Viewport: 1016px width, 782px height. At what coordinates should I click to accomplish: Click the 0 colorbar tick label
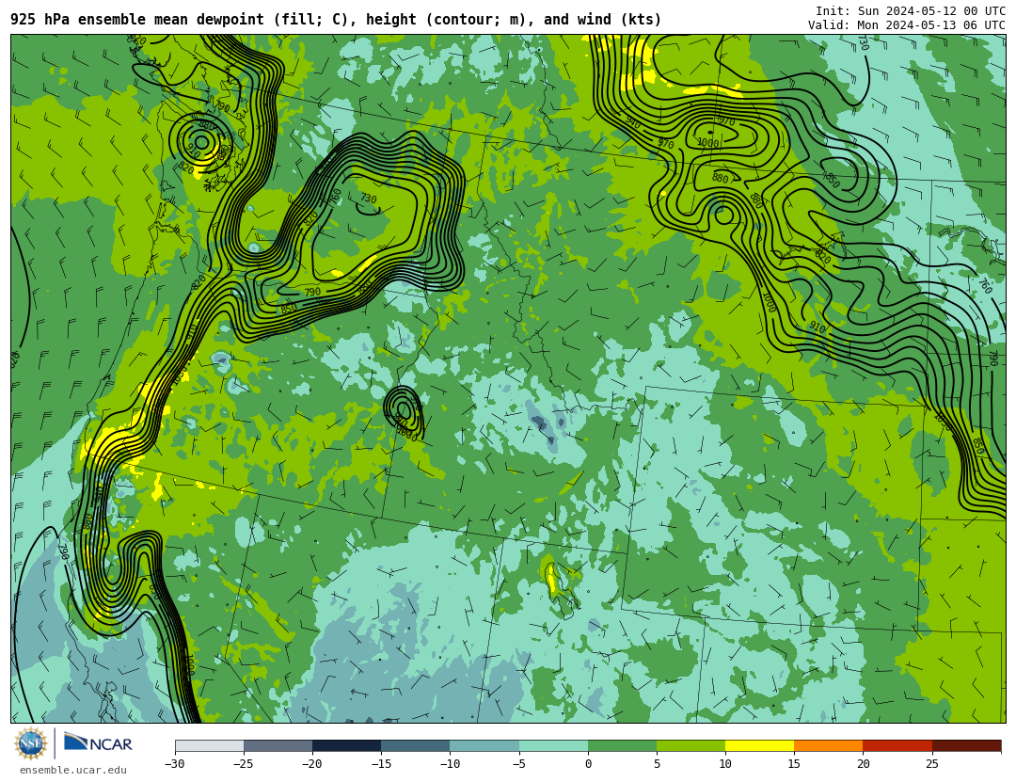coord(588,764)
